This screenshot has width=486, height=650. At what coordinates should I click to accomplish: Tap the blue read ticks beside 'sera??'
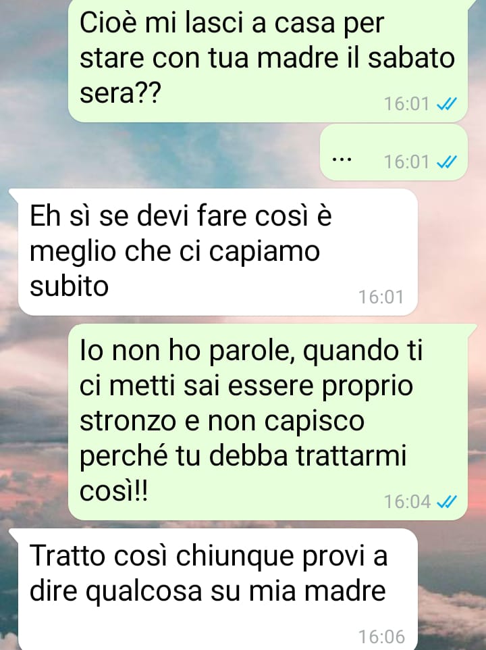pyautogui.click(x=447, y=103)
